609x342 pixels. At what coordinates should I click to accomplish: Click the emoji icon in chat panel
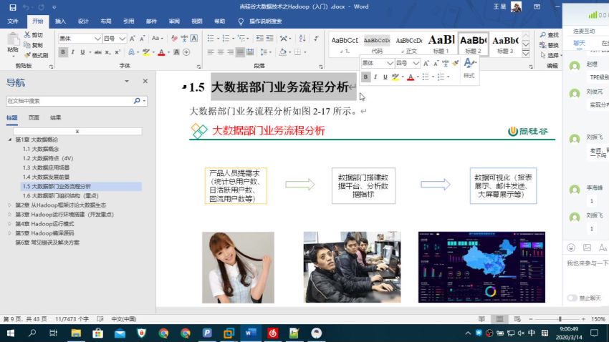pyautogui.click(x=571, y=248)
